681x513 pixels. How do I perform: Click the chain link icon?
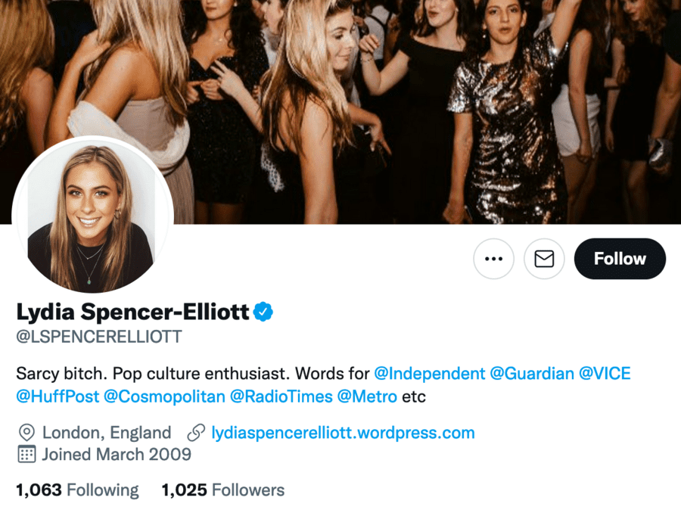tap(196, 433)
